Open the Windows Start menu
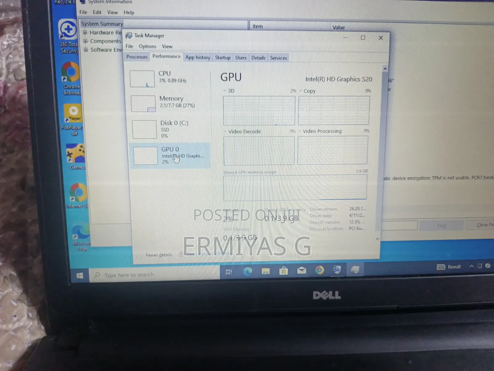494x371 pixels. point(80,275)
